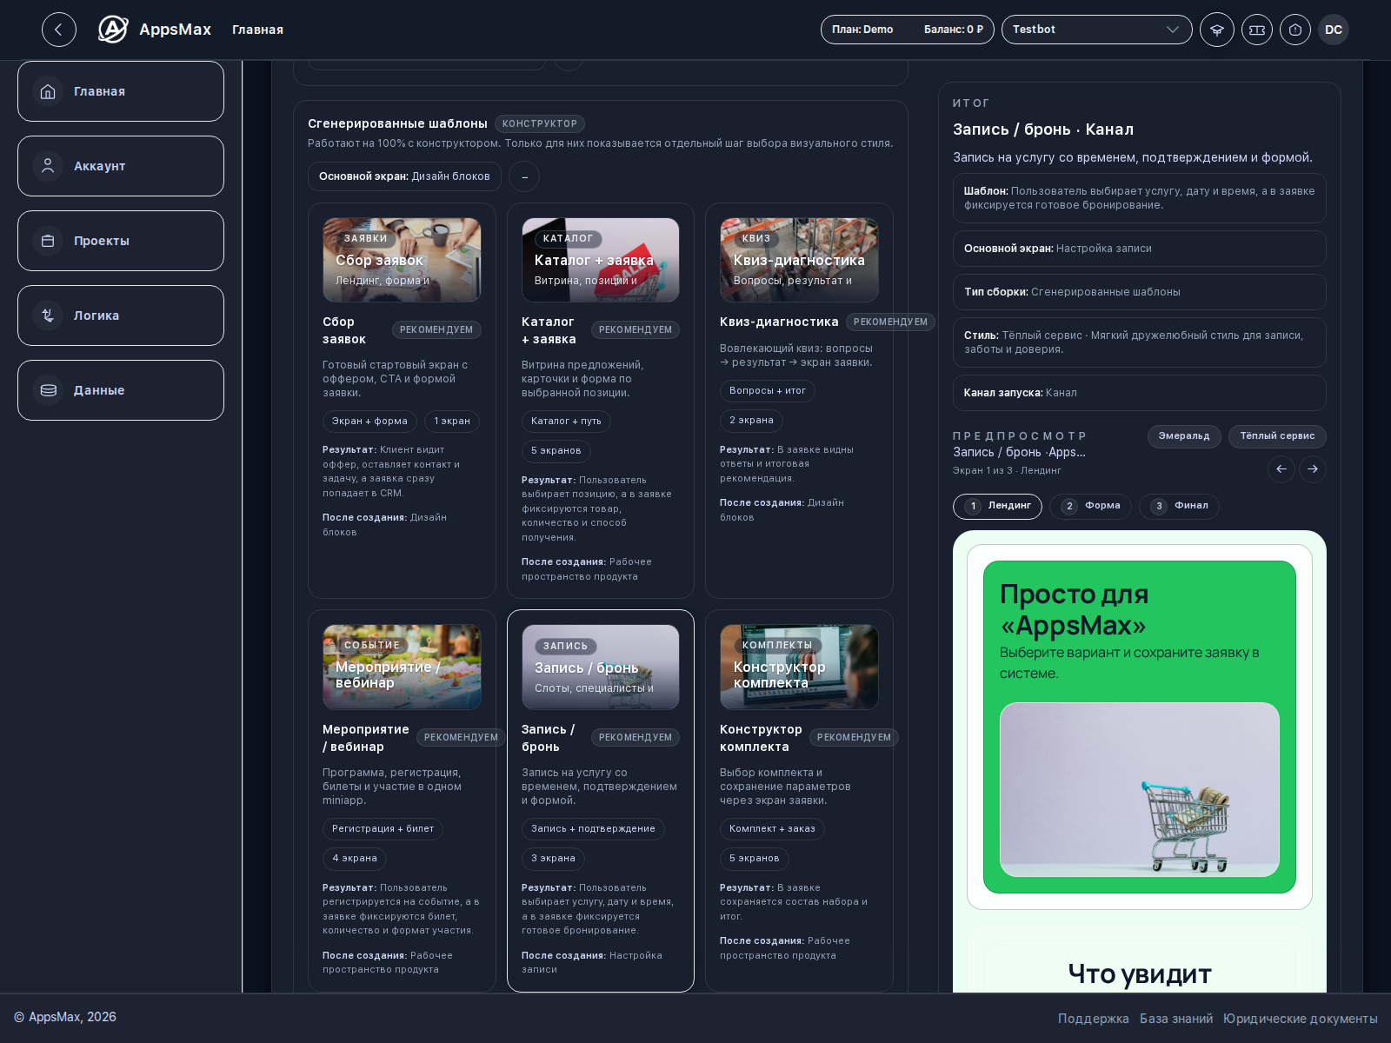
Task: Go to next preview screen arrow
Action: point(1313,469)
